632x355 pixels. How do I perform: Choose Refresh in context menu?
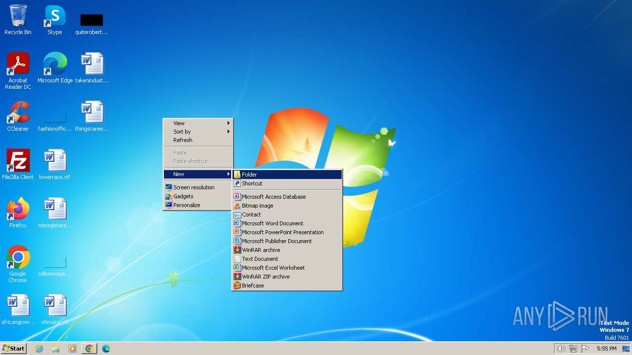point(198,140)
